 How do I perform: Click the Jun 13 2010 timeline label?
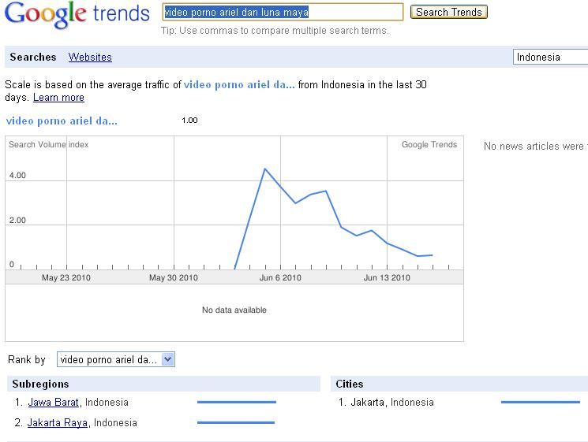[387, 277]
